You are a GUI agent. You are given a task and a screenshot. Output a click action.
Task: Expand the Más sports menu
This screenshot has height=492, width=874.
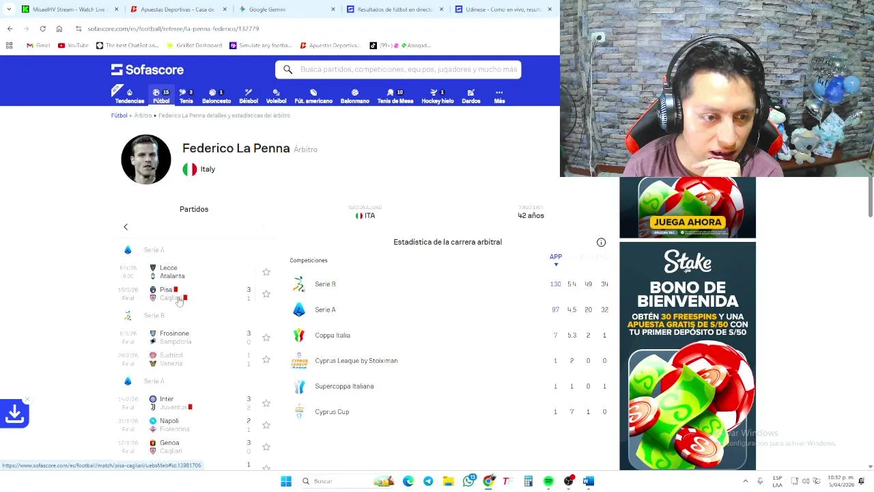[x=499, y=96]
